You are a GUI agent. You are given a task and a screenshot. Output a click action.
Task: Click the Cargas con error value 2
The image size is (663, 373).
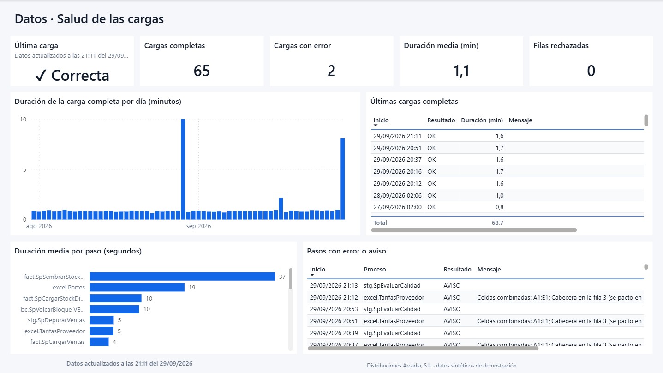click(x=332, y=71)
